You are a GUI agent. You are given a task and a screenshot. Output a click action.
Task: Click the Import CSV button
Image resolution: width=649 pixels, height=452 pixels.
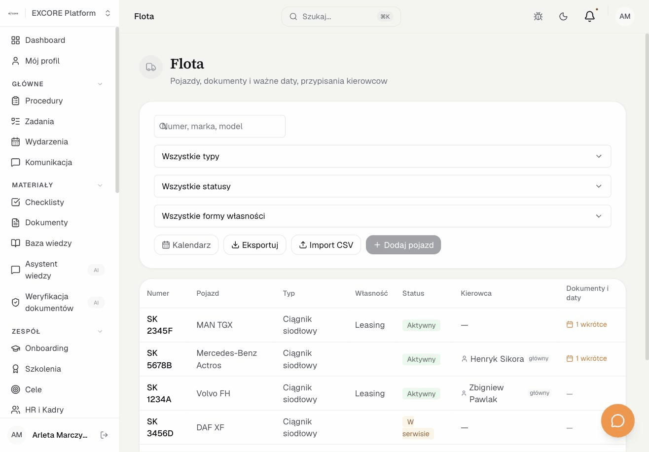pos(326,245)
